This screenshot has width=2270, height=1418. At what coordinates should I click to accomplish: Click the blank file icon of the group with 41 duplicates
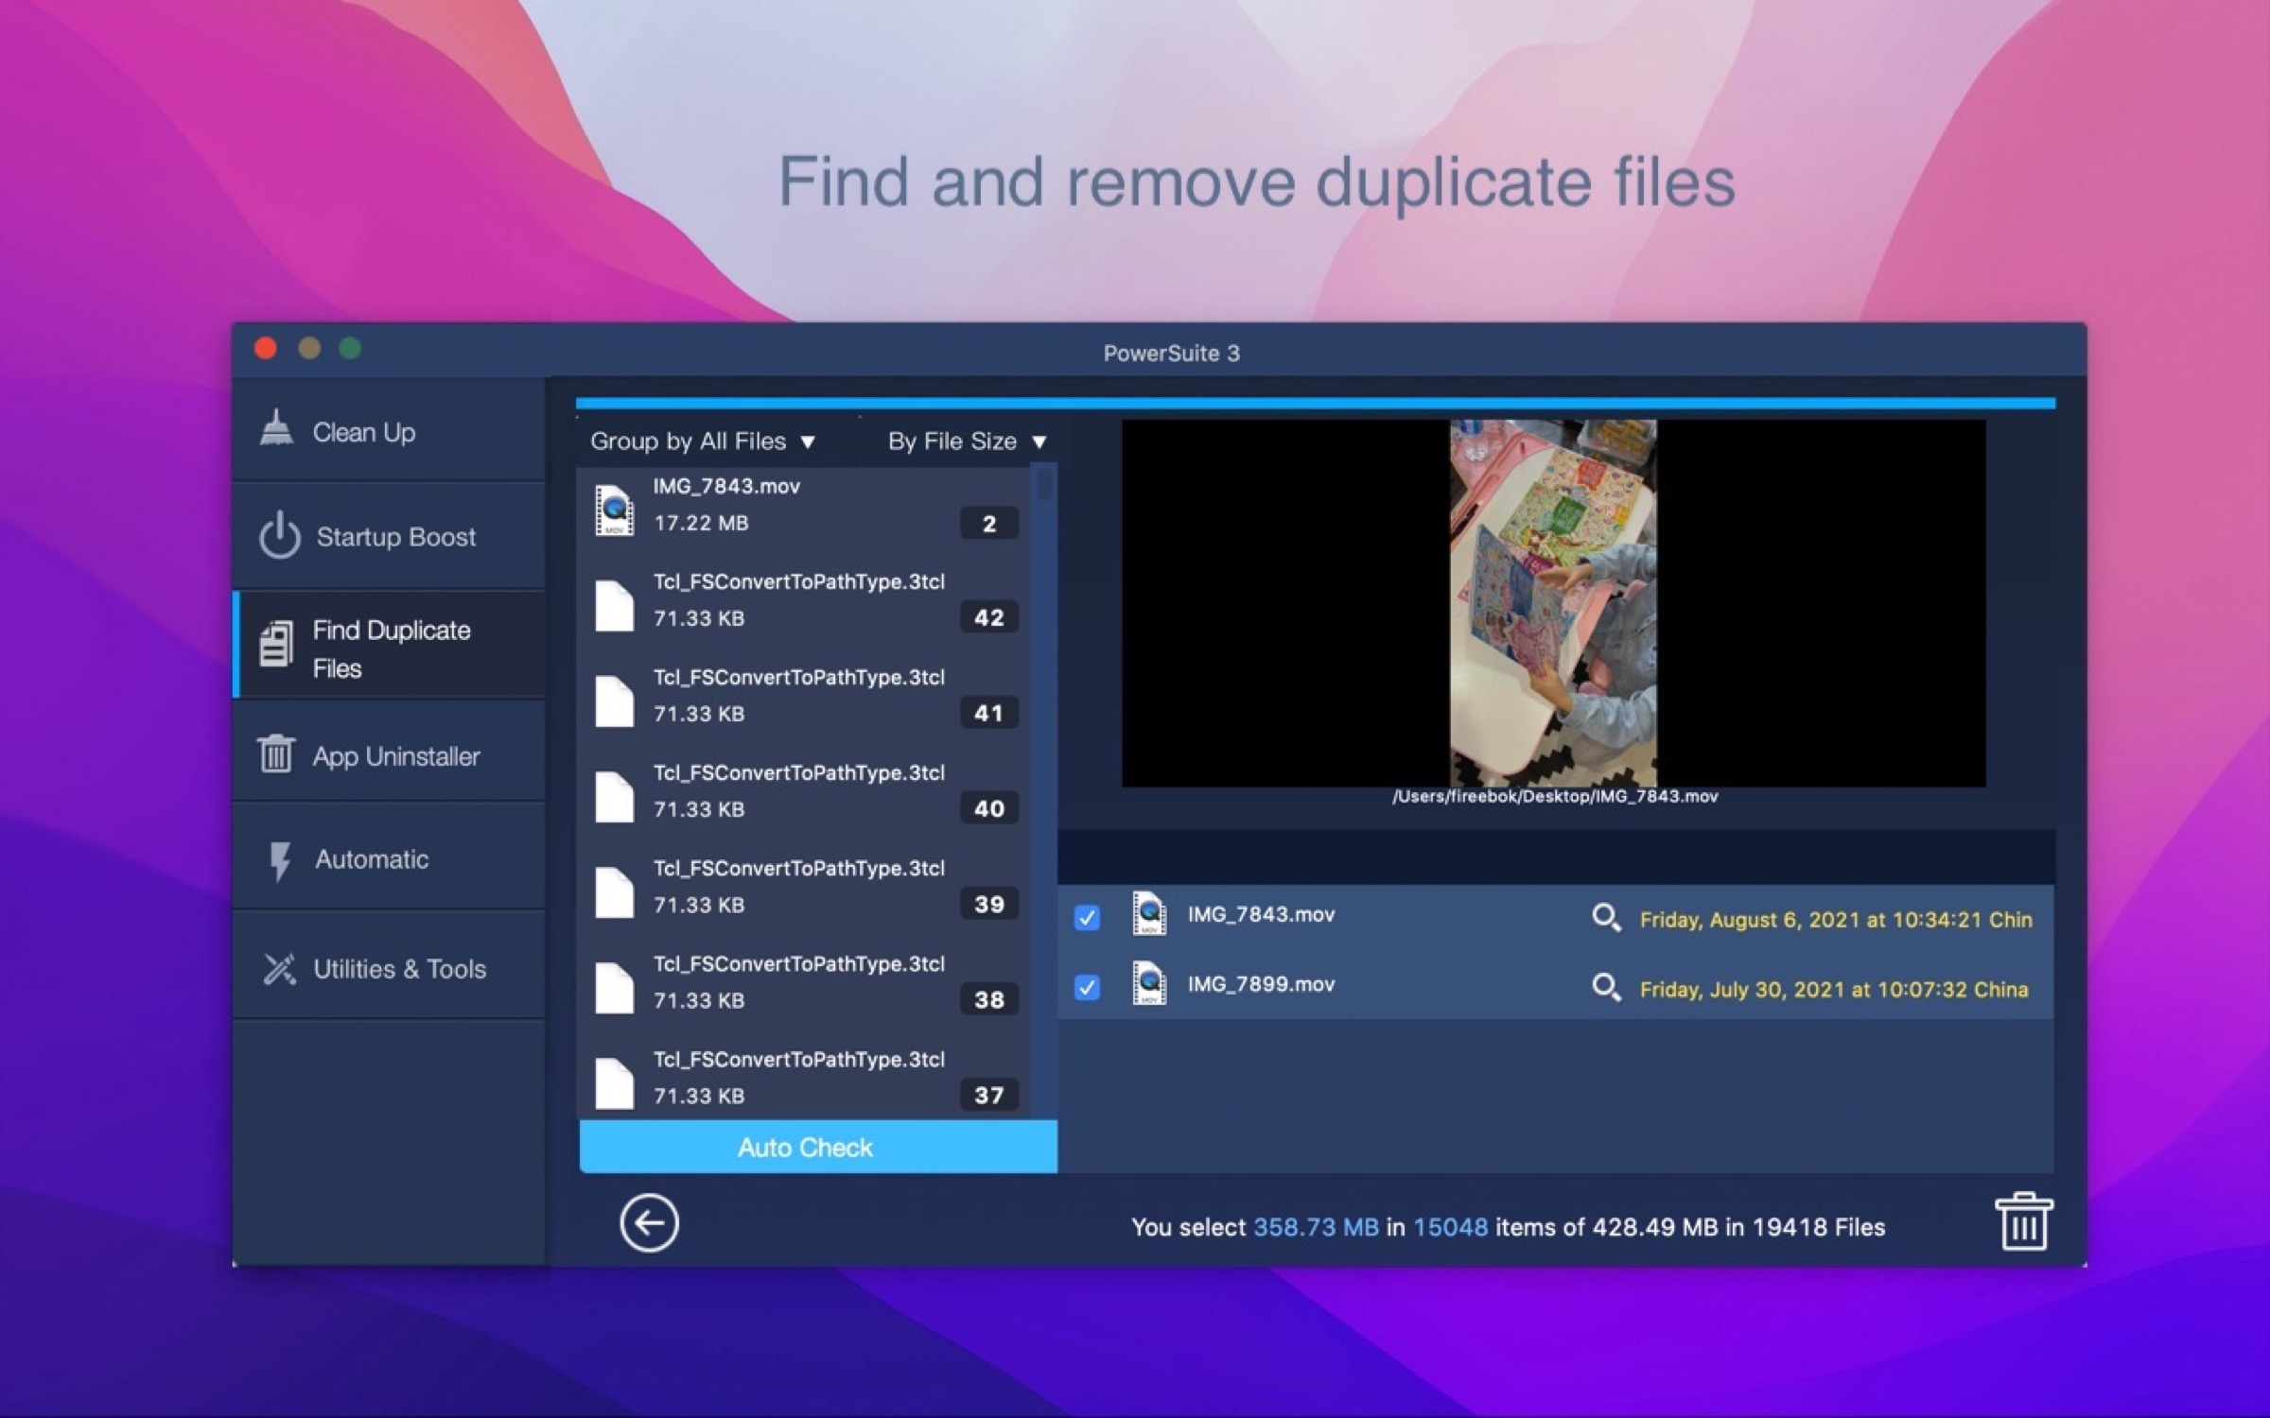click(614, 700)
